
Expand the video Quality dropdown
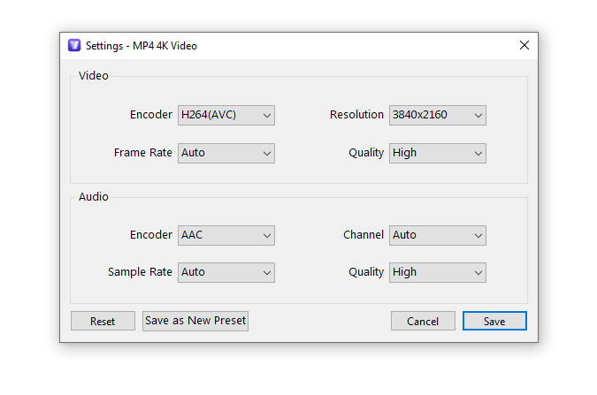[x=438, y=154]
